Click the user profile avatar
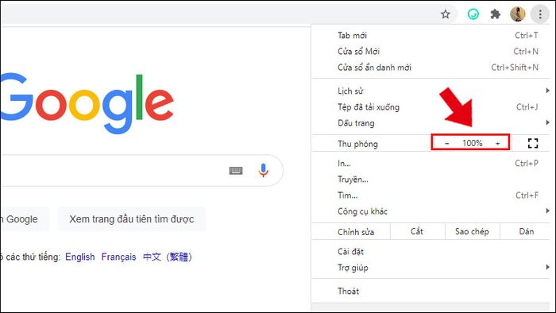This screenshot has height=313, width=556. pyautogui.click(x=517, y=14)
